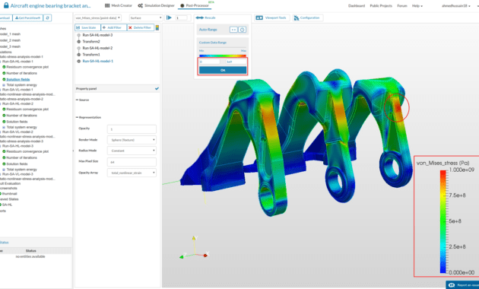The height and width of the screenshot is (289, 479).
Task: Open the Opacity Array dropdown
Action: coord(132,173)
